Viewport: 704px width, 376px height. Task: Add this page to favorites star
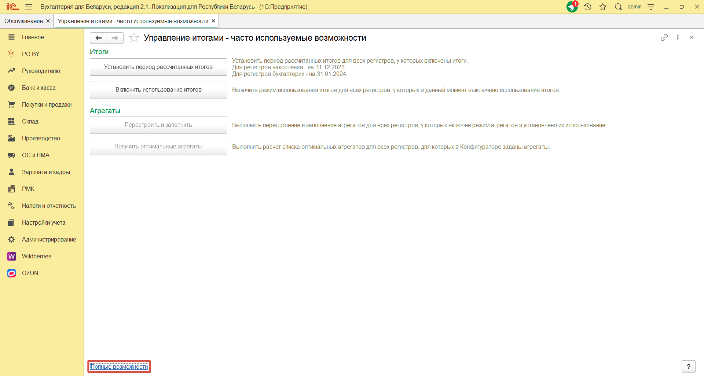[134, 38]
